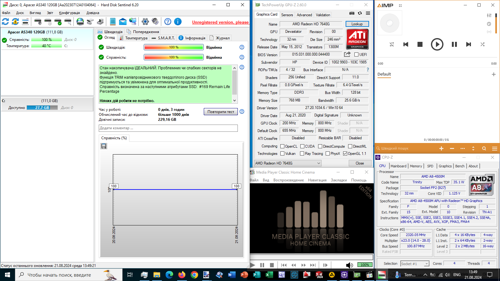Pause playback in Media Player Classic
The height and width of the screenshot is (281, 500).
[x=262, y=265]
